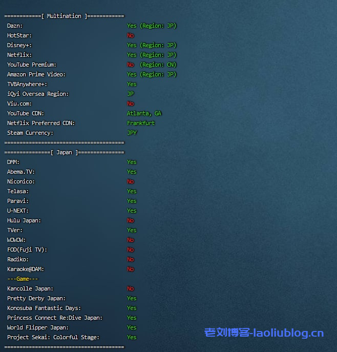This screenshot has width=337, height=352.
Task: Click the Amazon Prime Video label
Action: 36,74
